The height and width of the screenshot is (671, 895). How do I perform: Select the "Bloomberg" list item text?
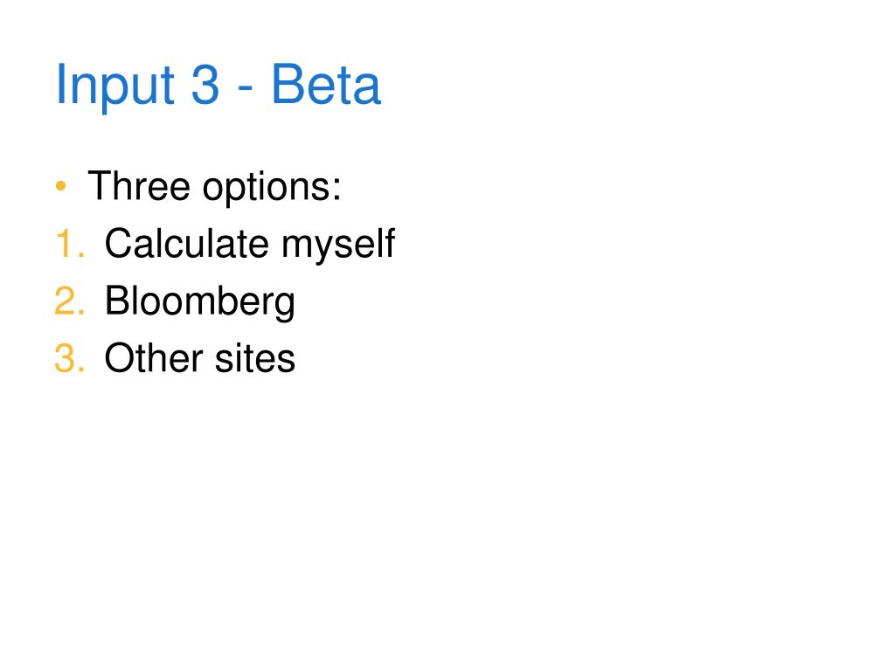200,301
